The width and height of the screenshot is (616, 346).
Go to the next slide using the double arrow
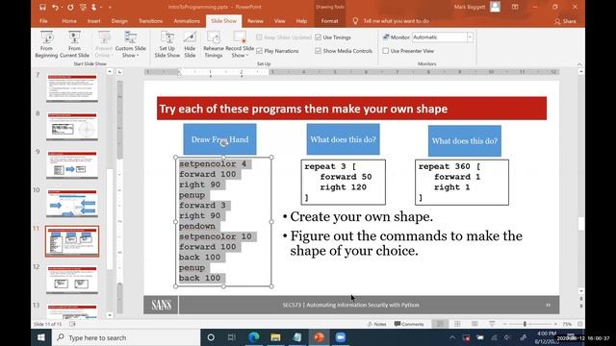[x=581, y=306]
